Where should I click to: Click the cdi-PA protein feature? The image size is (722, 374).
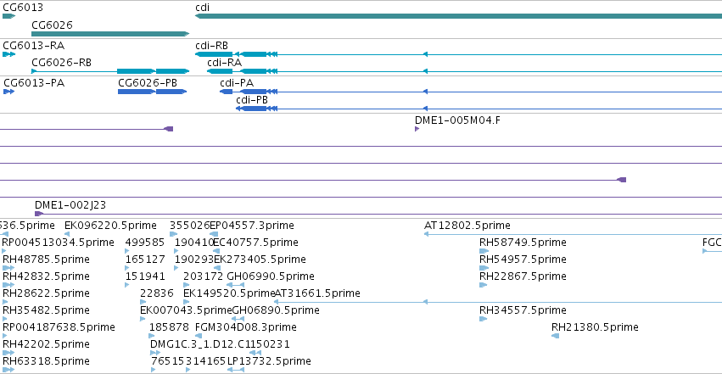pos(471,92)
